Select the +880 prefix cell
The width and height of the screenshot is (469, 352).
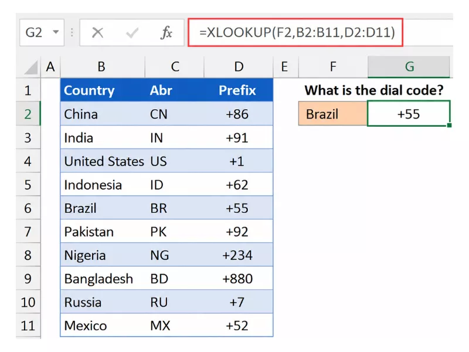click(239, 278)
